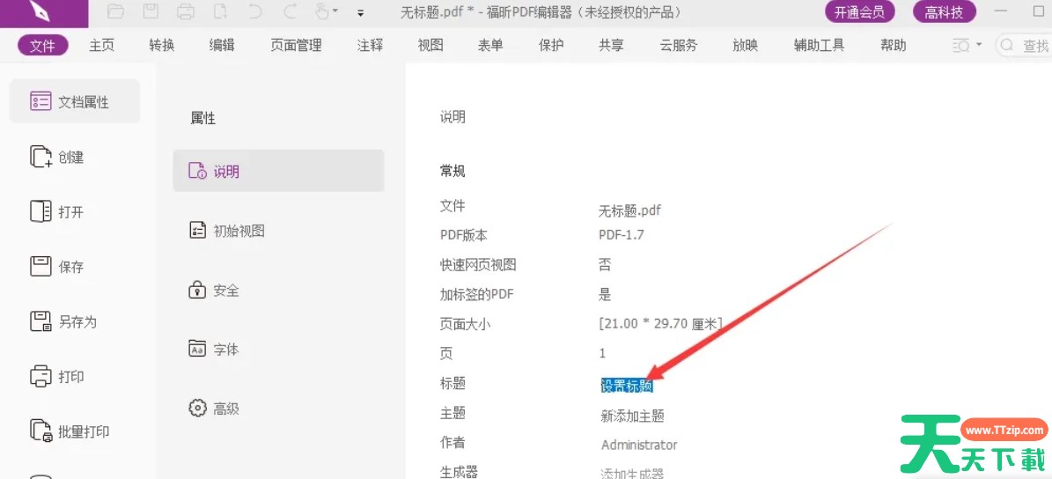Click the new document icon in title bar
The height and width of the screenshot is (479, 1052).
[x=221, y=11]
